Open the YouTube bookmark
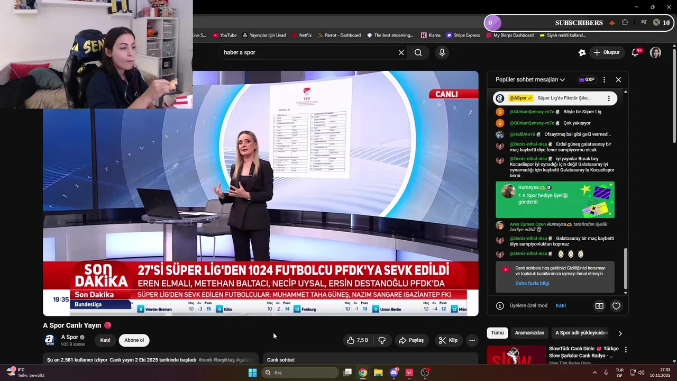This screenshot has height=381, width=677. point(224,35)
